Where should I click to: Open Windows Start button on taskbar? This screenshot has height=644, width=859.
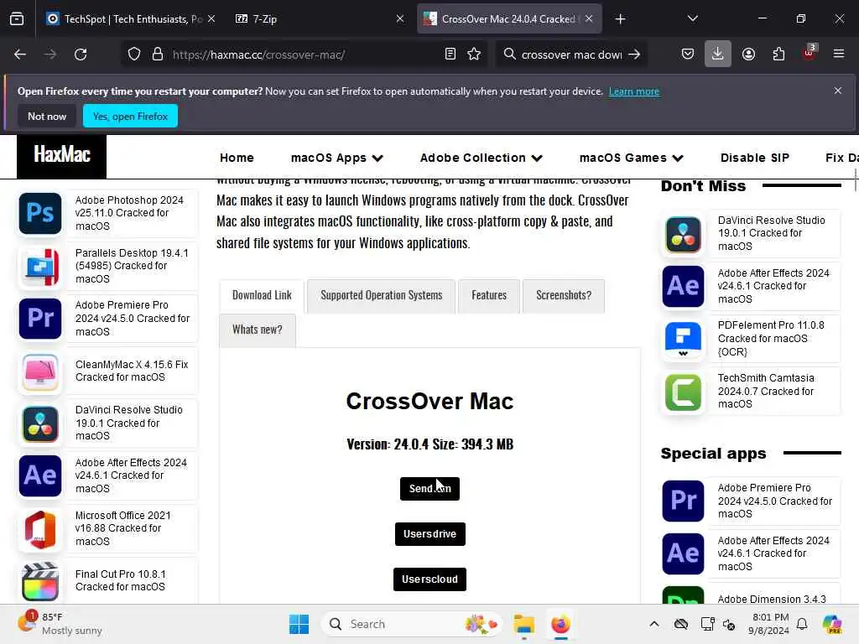(x=299, y=624)
